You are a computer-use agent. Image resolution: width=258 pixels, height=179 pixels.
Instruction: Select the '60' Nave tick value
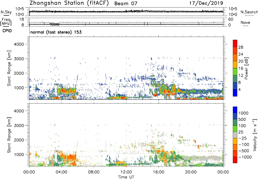[231, 19]
